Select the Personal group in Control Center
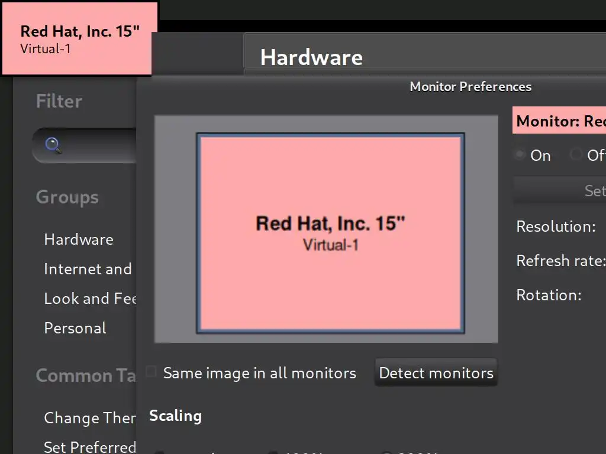Viewport: 606px width, 454px height. [75, 328]
